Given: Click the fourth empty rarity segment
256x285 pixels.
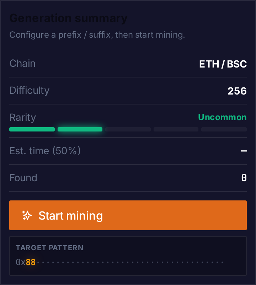Looking at the screenshot, I should (176, 129).
